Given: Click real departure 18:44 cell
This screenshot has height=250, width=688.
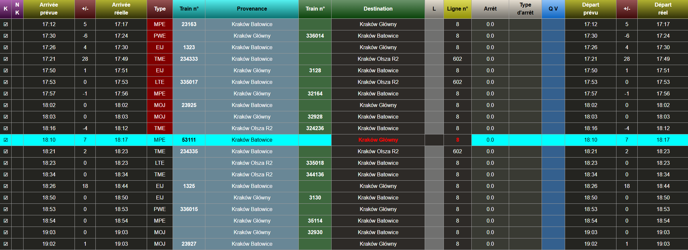Looking at the screenshot, I should coord(663,186).
